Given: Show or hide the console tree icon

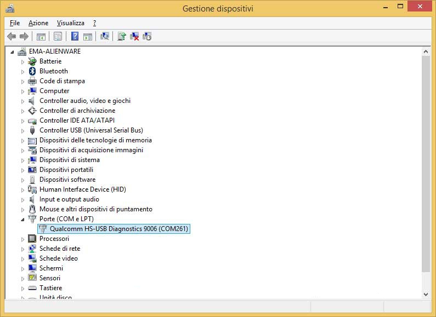Looking at the screenshot, I should point(41,37).
